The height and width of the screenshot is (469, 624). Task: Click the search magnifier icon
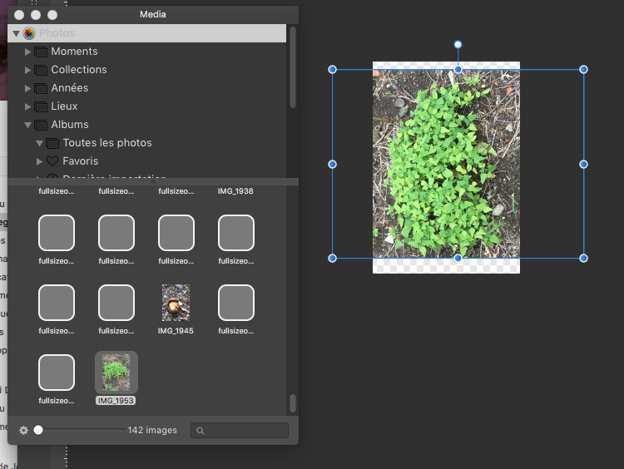pos(201,431)
